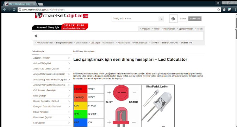Click the address bar URL field
Viewport: 237px width, 127px height.
[119, 10]
